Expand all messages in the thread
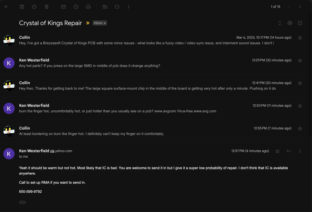The height and width of the screenshot is (212, 312). pyautogui.click(x=280, y=23)
